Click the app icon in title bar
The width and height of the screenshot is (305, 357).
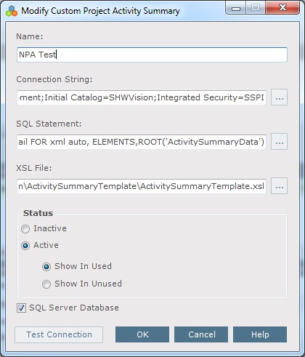tap(12, 11)
